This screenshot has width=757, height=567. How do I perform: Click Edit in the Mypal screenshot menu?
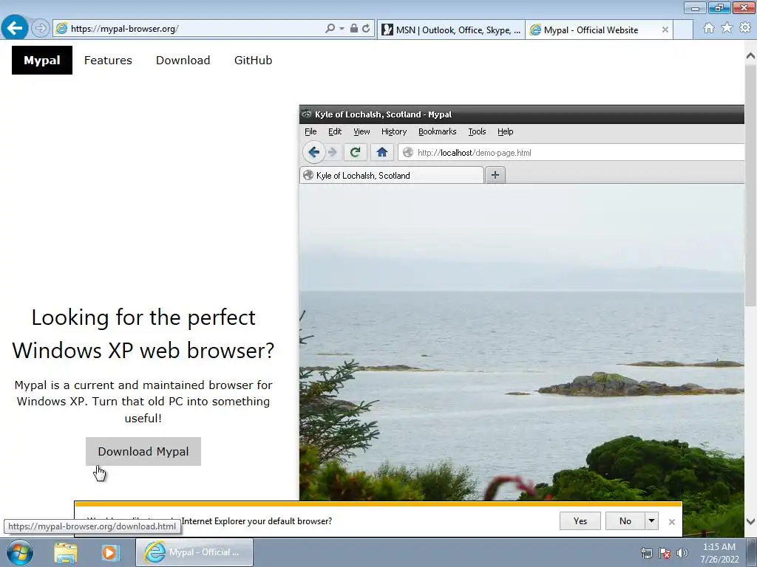click(x=335, y=131)
